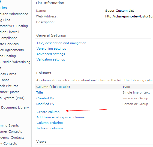Open Phone System (PBX) sidebar link
The width and height of the screenshot is (153, 147).
point(12,98)
